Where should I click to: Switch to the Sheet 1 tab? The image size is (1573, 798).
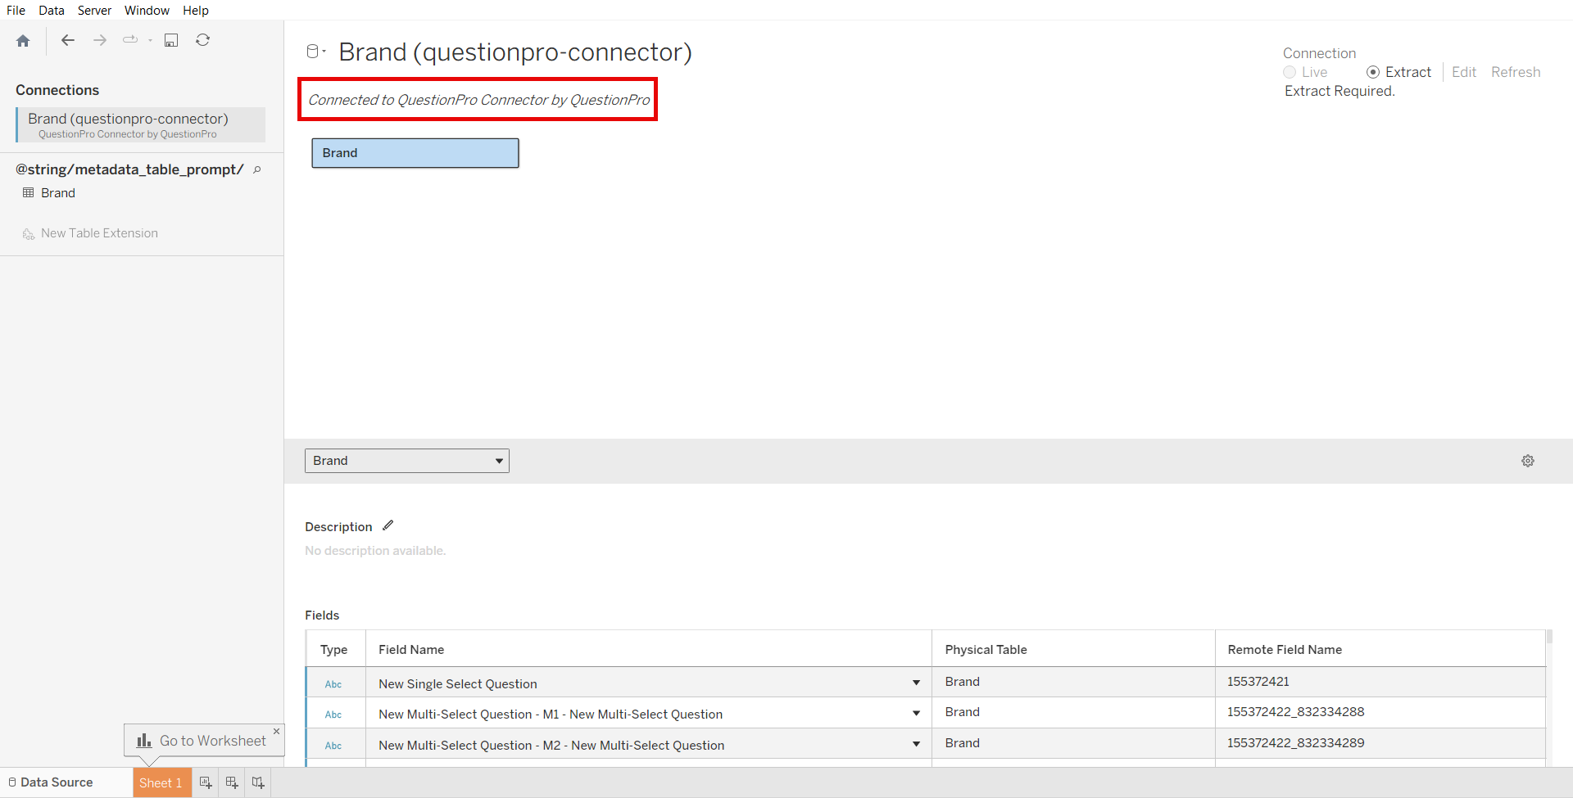pyautogui.click(x=161, y=782)
